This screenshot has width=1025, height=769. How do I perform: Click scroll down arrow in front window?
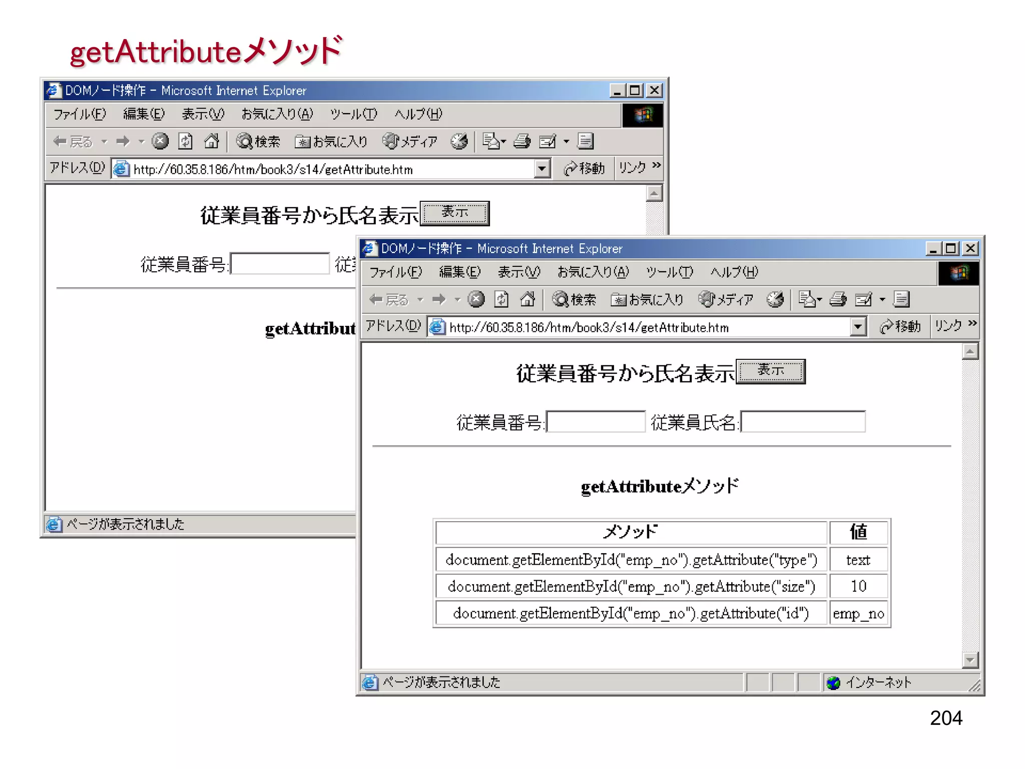tap(970, 660)
